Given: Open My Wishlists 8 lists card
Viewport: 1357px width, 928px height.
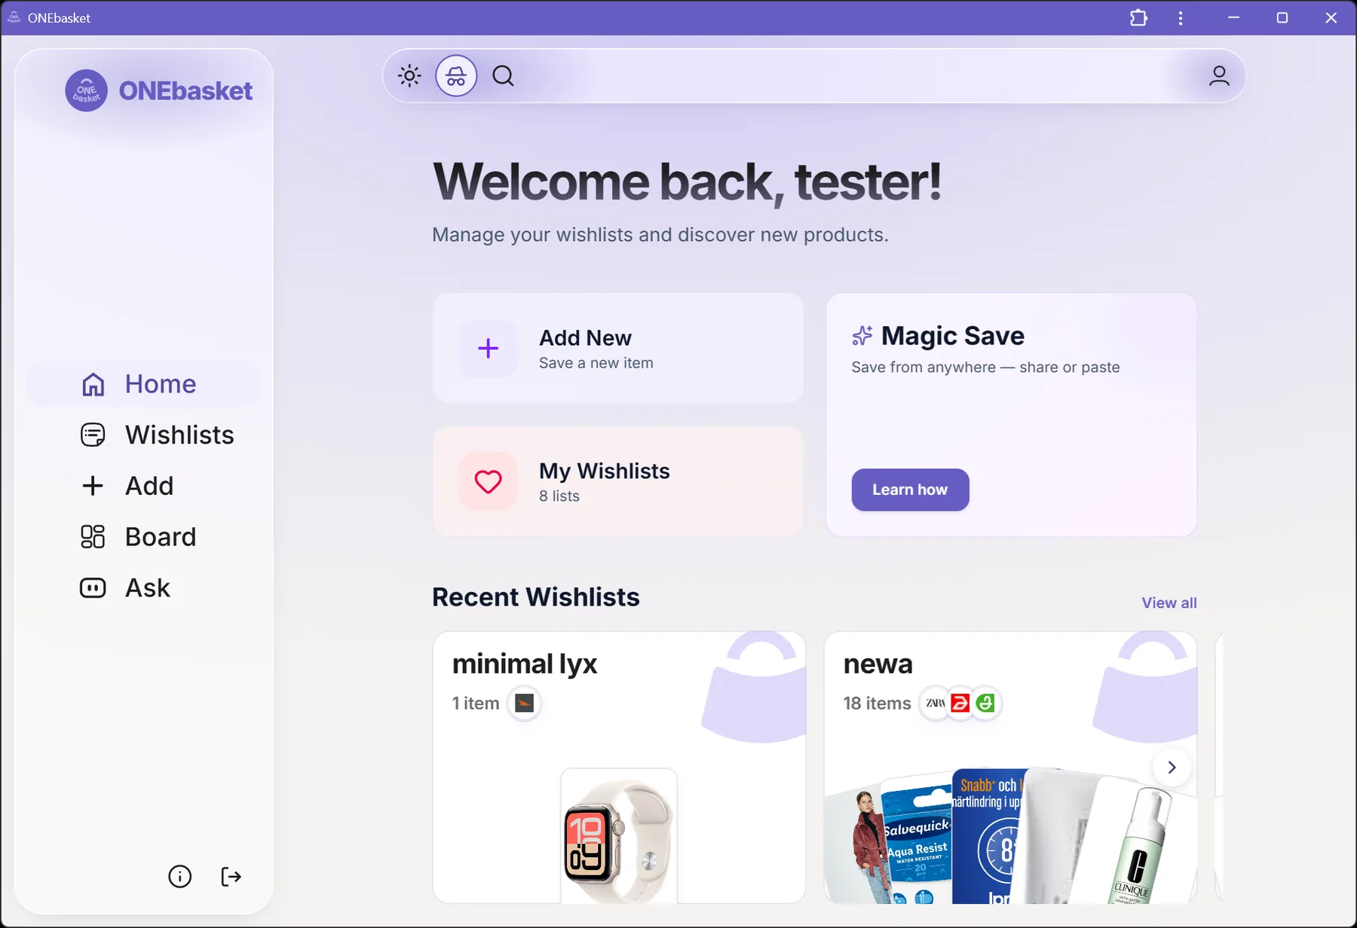Looking at the screenshot, I should click(x=618, y=481).
